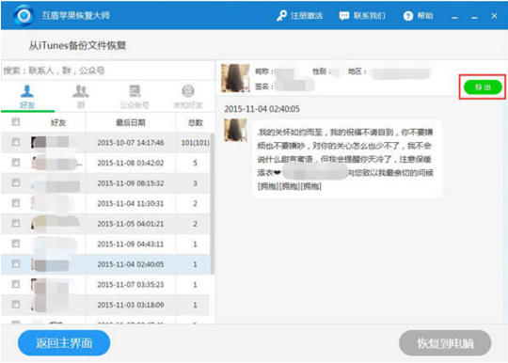Tick the checkbox for the 2015-11-04 02:40:05 row
This screenshot has width=508, height=363.
pos(16,264)
